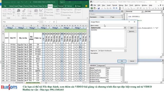Open the File tab in Excel

5,6
